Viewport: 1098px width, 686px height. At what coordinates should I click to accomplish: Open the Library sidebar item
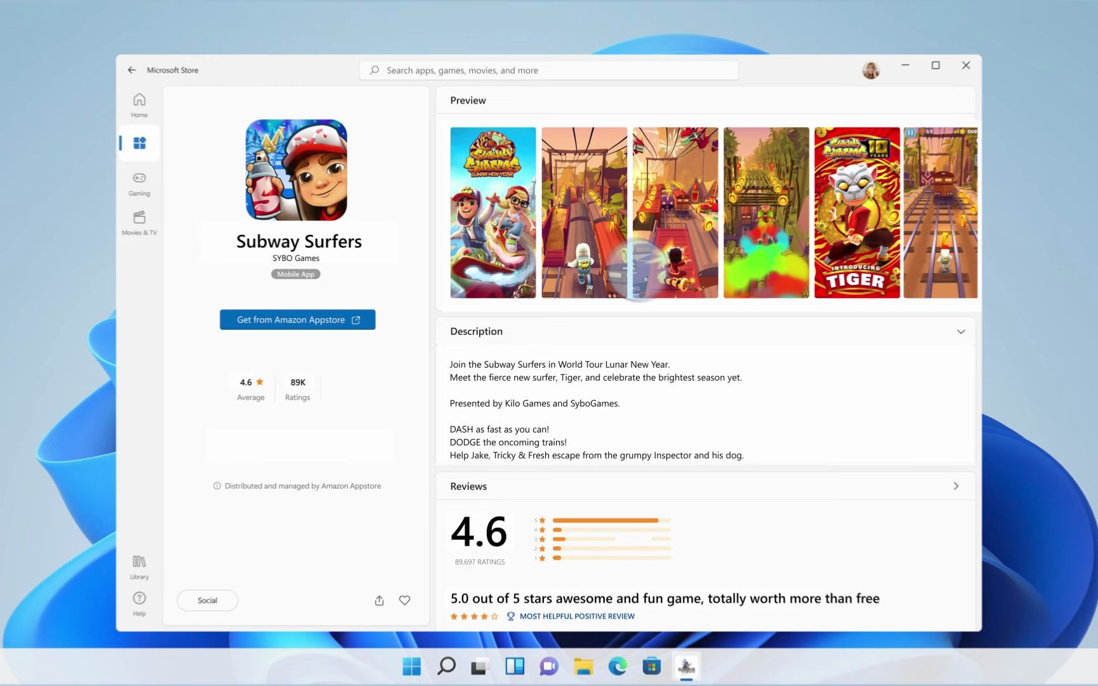[139, 567]
